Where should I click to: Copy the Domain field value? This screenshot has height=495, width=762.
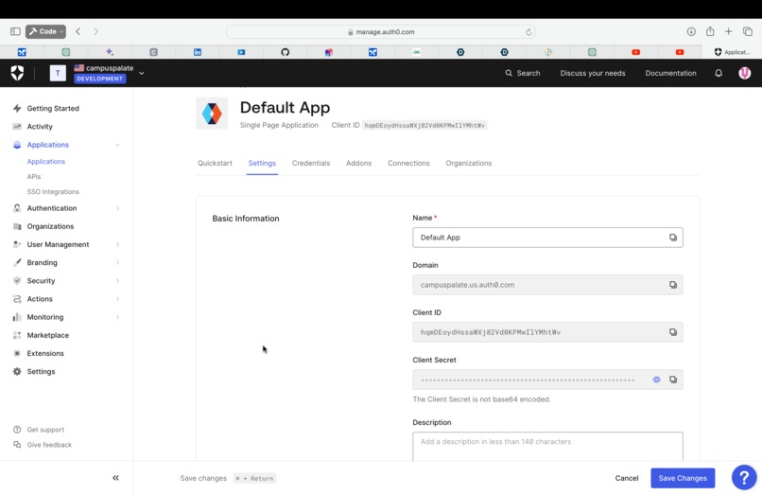tap(672, 285)
